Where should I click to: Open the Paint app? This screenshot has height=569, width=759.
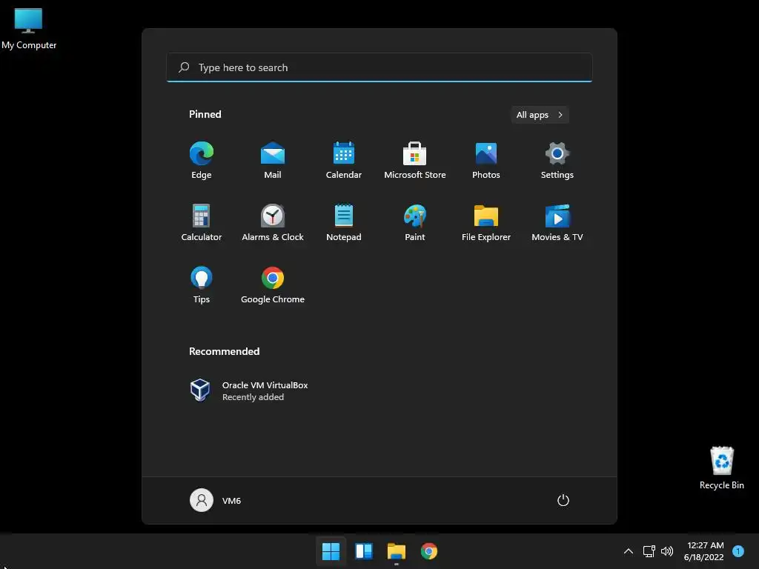pyautogui.click(x=415, y=222)
